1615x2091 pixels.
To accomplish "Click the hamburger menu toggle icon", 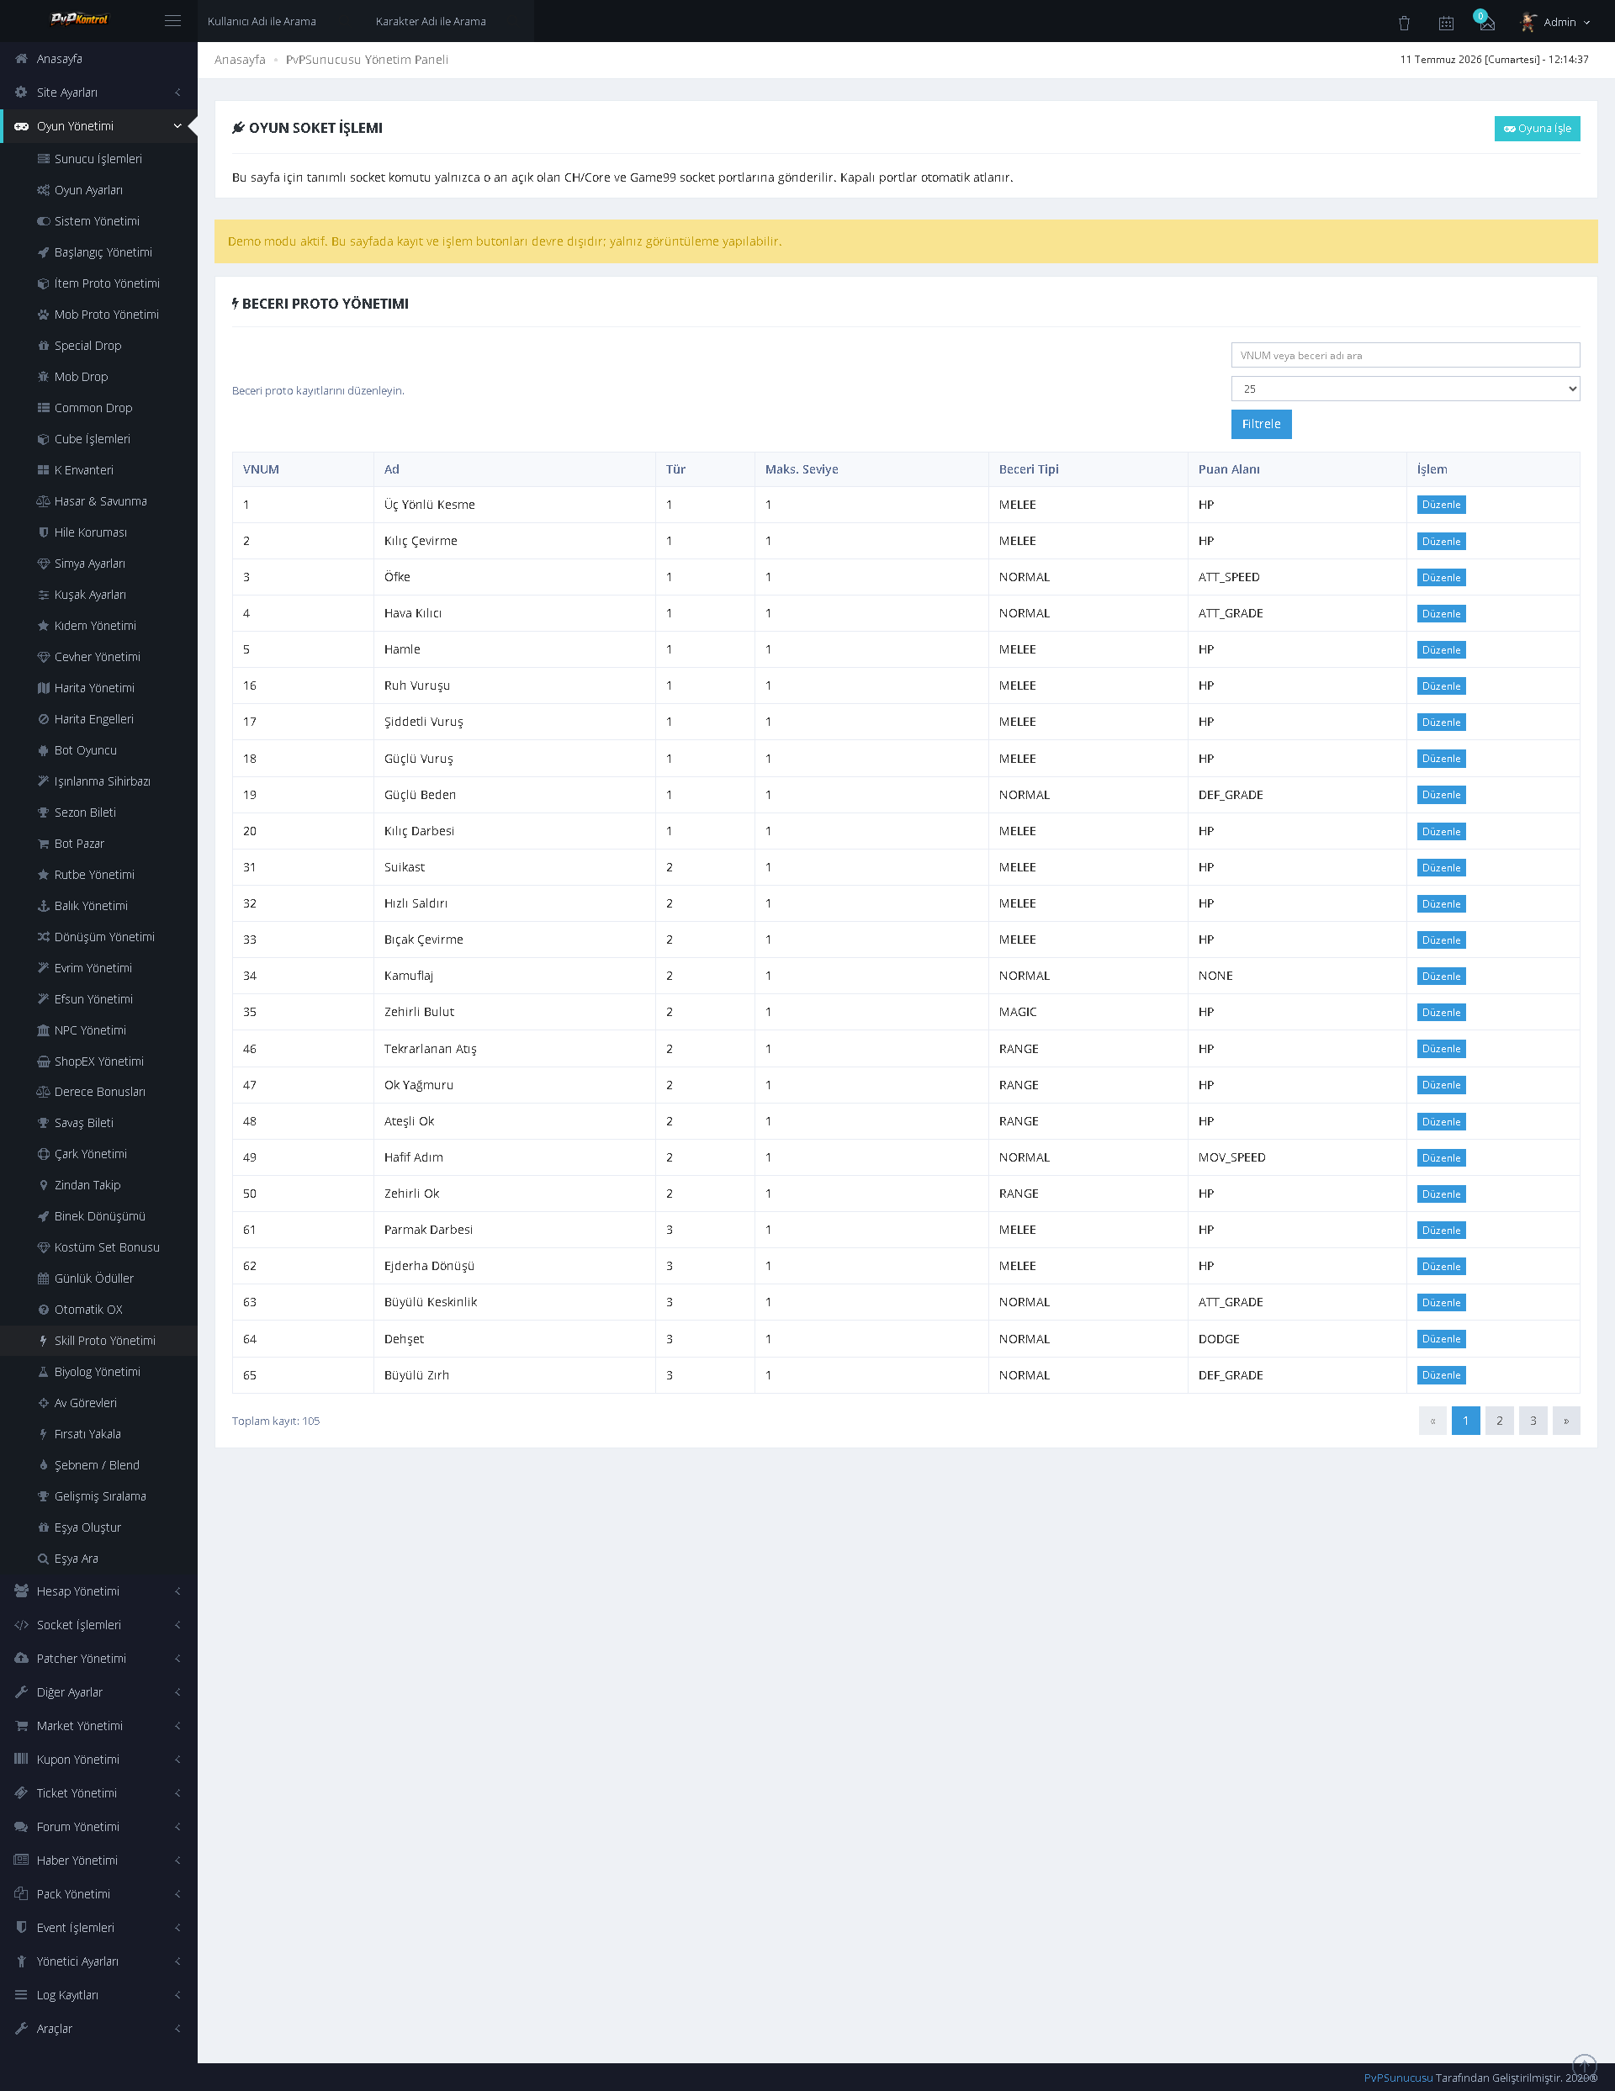I will coord(172,21).
